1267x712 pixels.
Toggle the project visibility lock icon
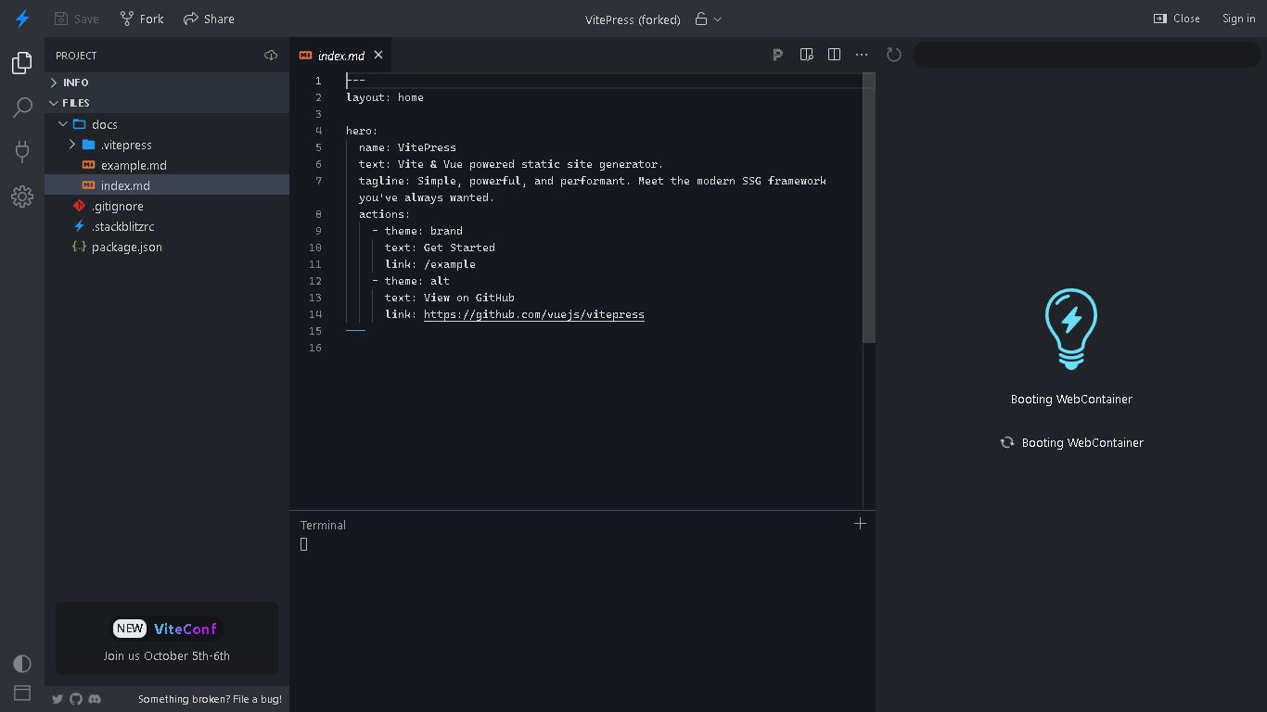(701, 19)
